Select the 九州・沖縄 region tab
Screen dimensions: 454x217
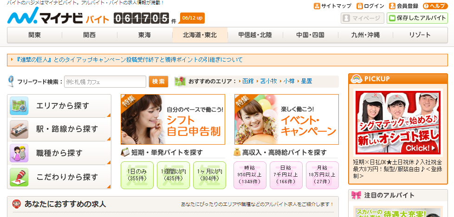365,35
